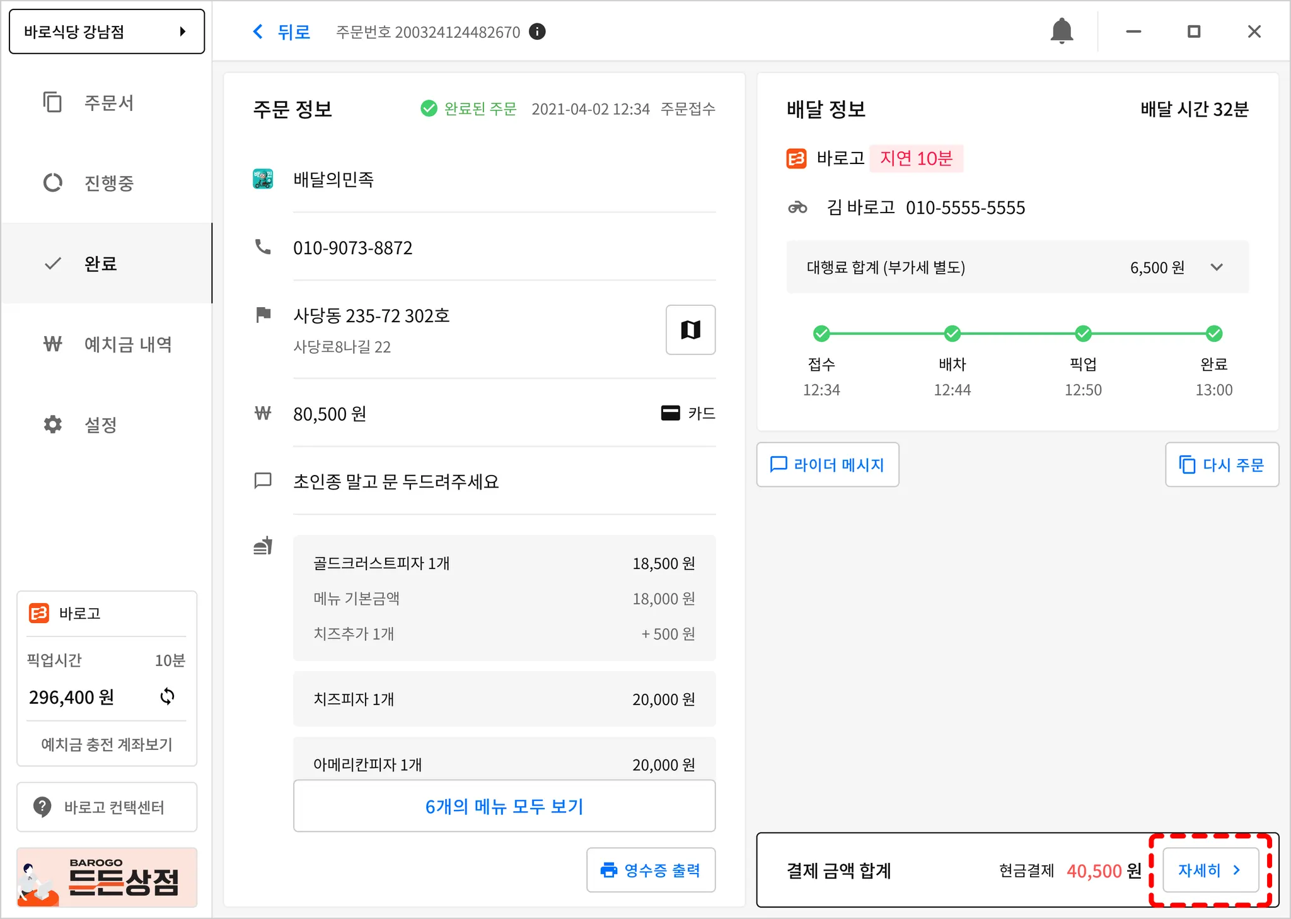Open 자세히 payment details

1210,870
